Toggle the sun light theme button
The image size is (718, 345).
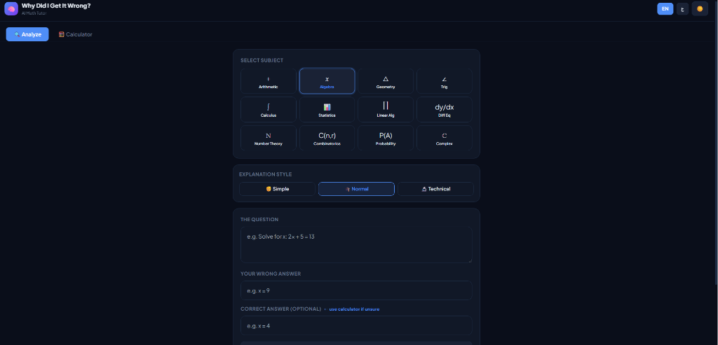pos(700,8)
